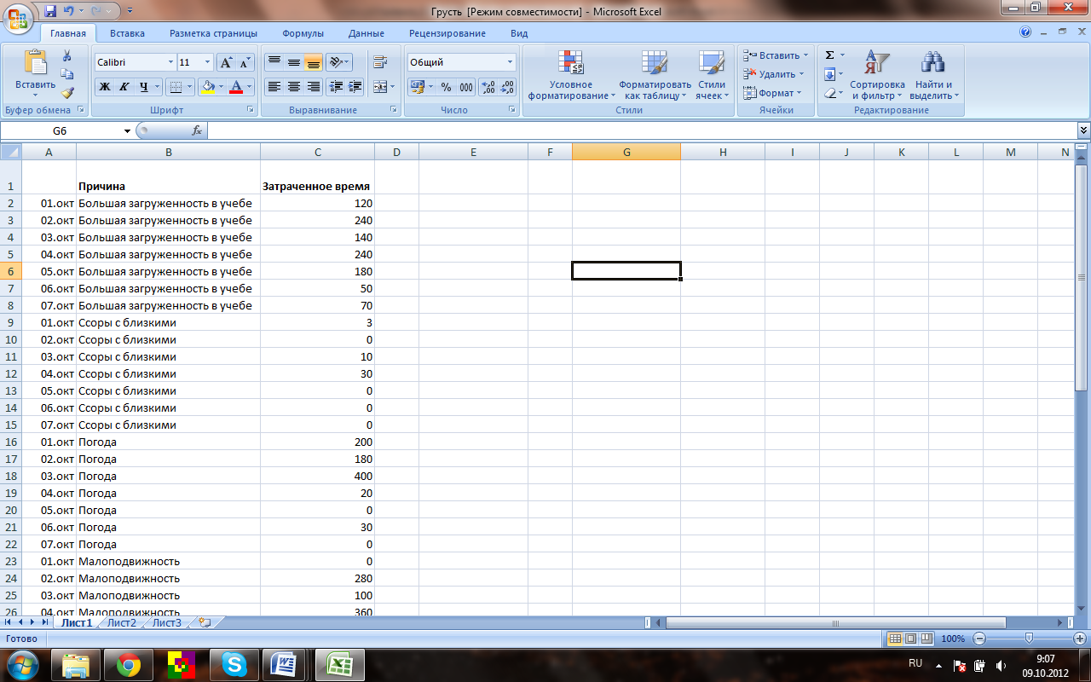The width and height of the screenshot is (1091, 682).
Task: Activate the Format Painter brush
Action: [x=67, y=93]
